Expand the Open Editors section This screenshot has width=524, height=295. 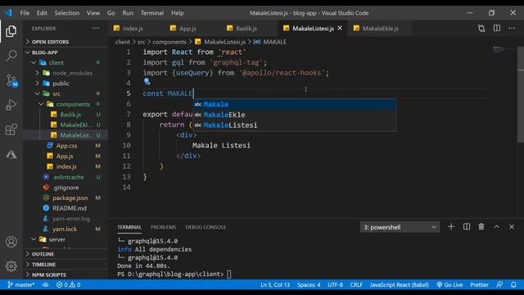65,42
